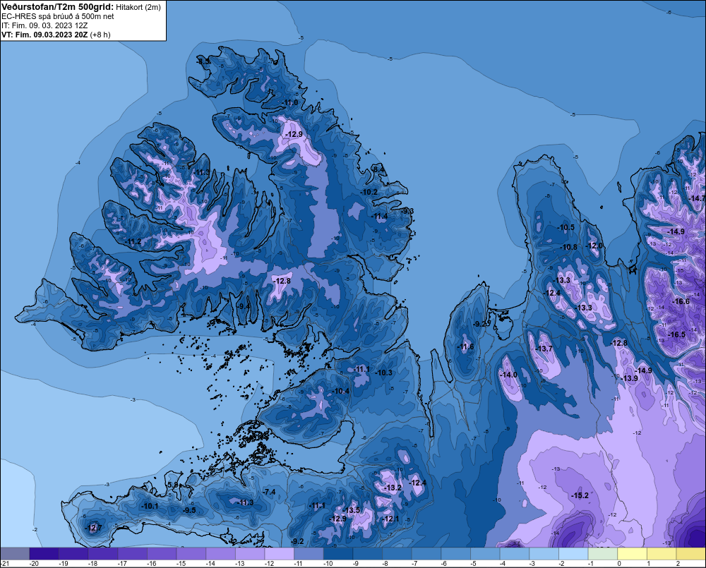Select the '-9.5' temperature value
This screenshot has height=568, width=706.
[189, 510]
